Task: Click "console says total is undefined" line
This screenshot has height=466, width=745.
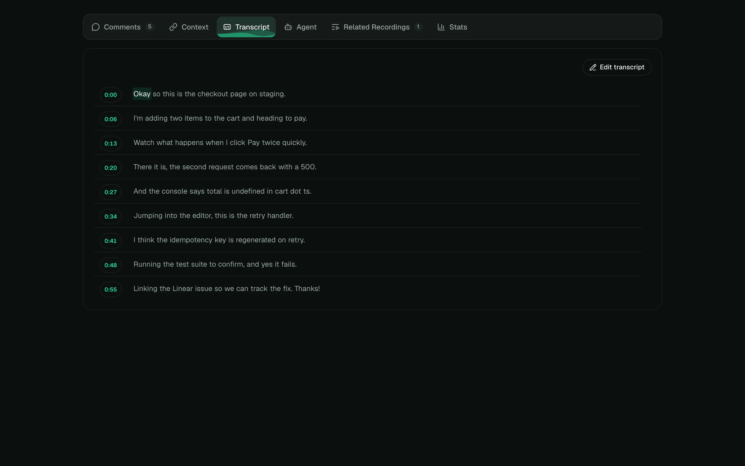Action: pyautogui.click(x=222, y=191)
